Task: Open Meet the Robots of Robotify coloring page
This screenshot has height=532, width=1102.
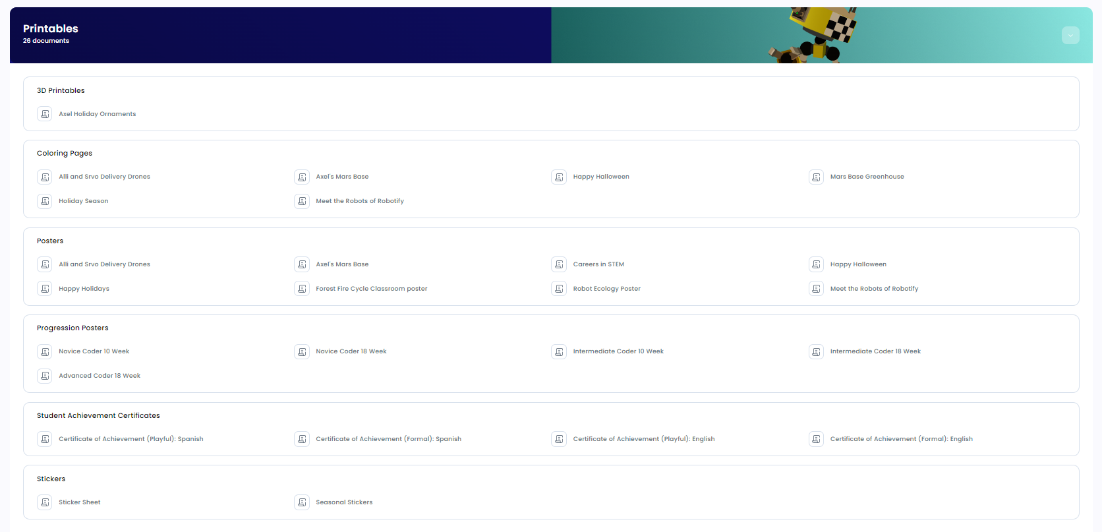Action: point(360,201)
